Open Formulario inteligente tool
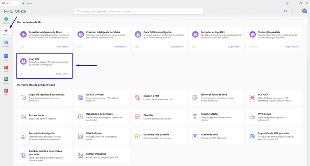This screenshot has height=166, width=310. [45, 136]
